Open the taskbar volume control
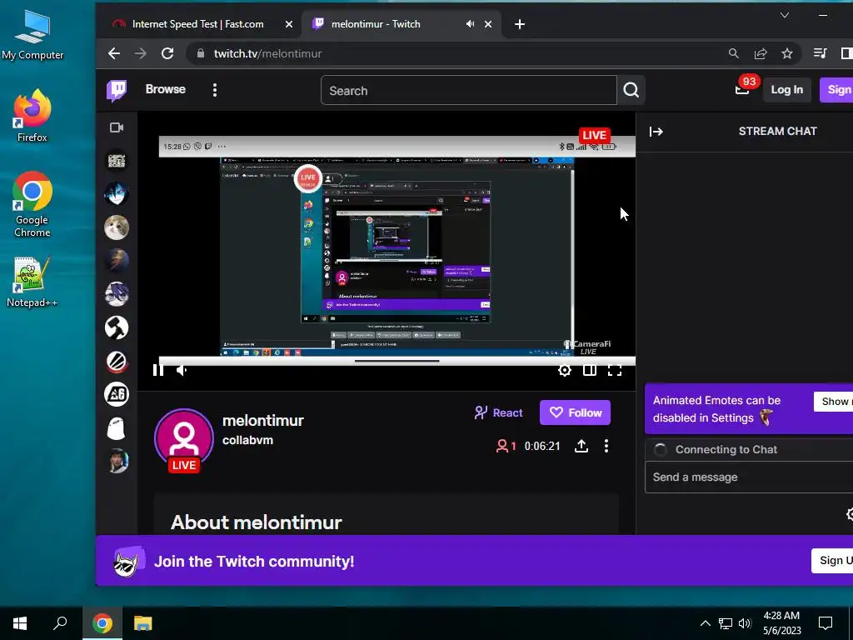Image resolution: width=853 pixels, height=640 pixels. pos(745,623)
